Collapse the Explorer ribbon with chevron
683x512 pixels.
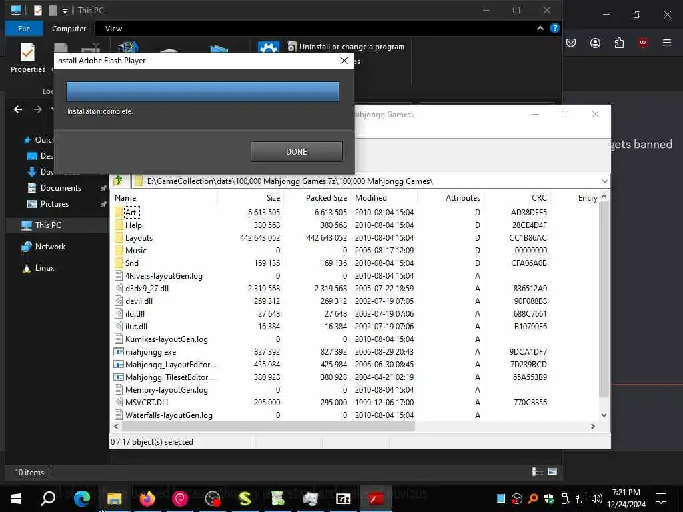coord(540,28)
